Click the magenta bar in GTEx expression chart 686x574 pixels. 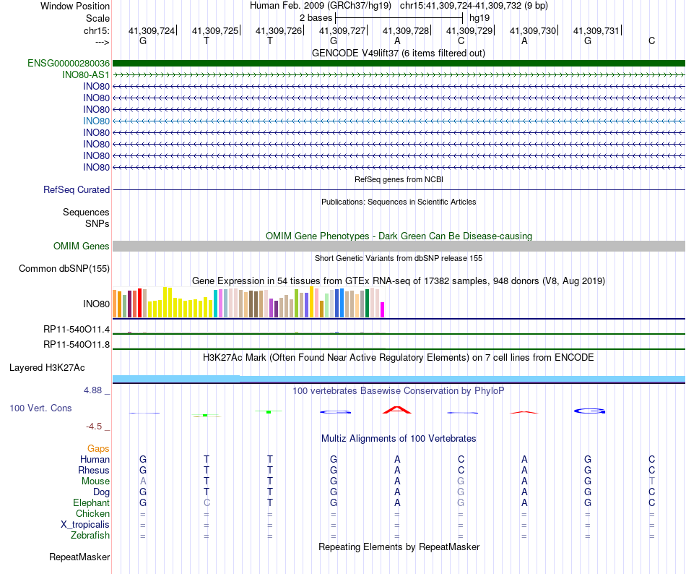click(383, 309)
